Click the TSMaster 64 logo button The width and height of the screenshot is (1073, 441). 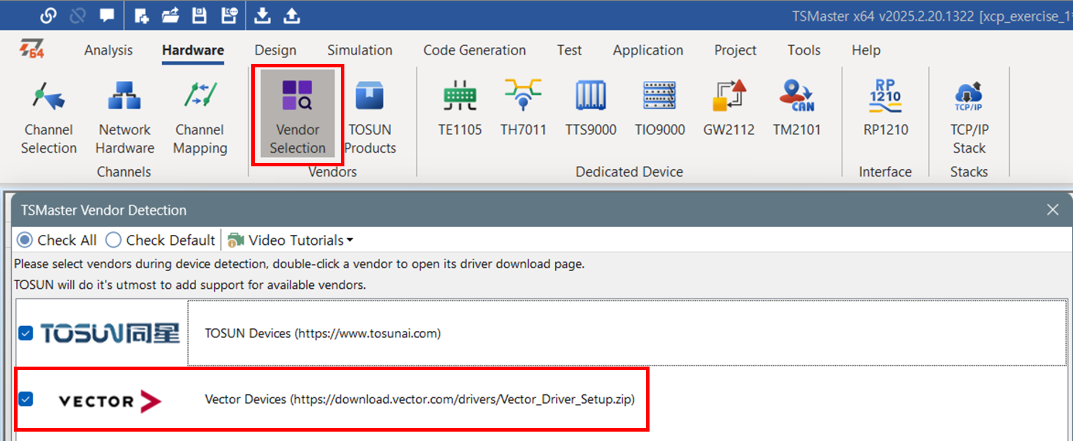[32, 49]
